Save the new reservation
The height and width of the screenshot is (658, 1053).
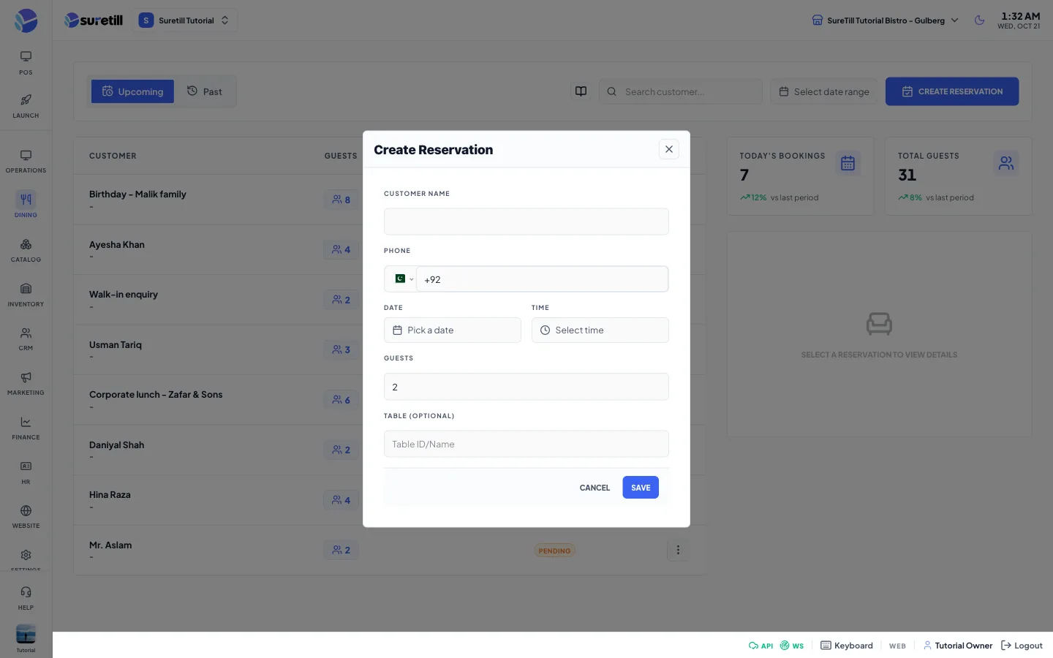(641, 488)
